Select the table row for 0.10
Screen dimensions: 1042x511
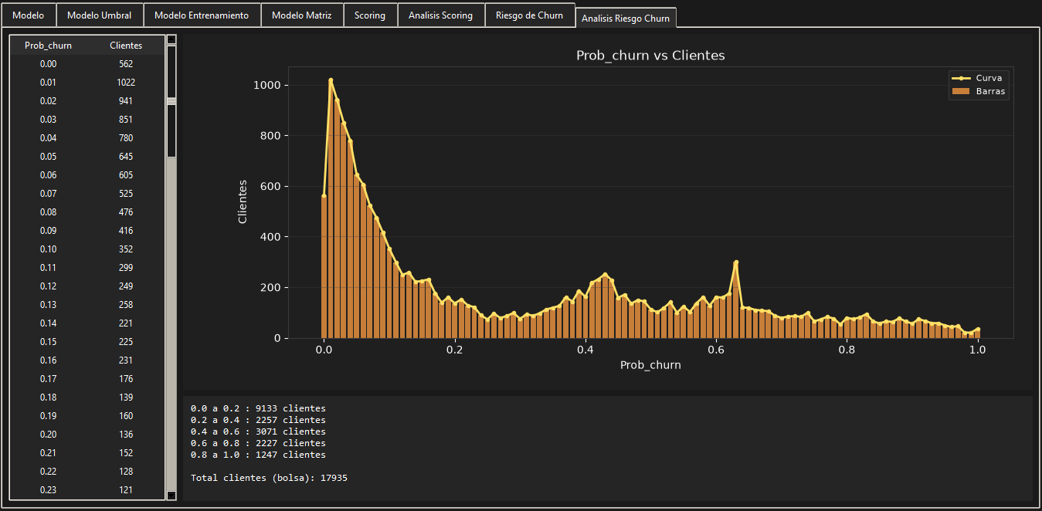[x=87, y=249]
